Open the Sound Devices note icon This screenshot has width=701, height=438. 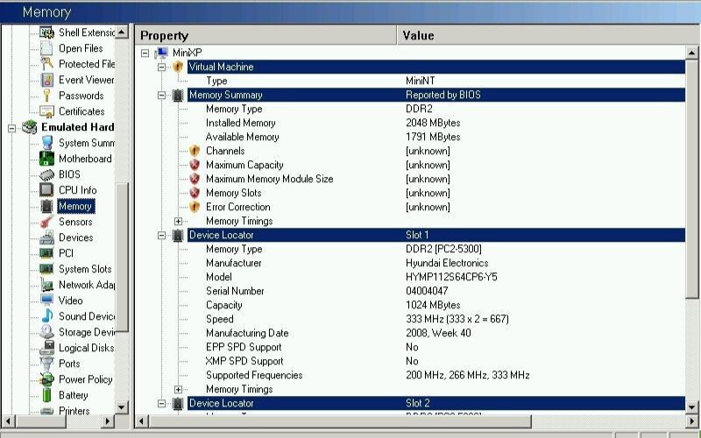[46, 316]
